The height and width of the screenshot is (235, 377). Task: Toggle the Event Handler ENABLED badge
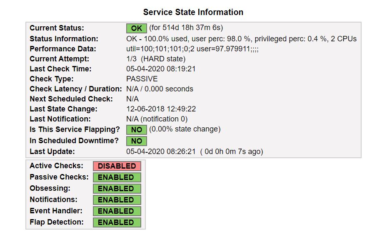(x=117, y=211)
